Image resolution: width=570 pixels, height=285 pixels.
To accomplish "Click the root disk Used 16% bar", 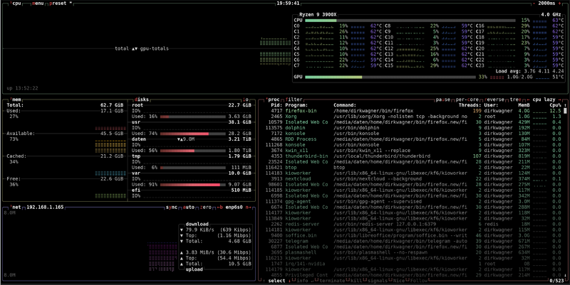I will pyautogui.click(x=192, y=117).
